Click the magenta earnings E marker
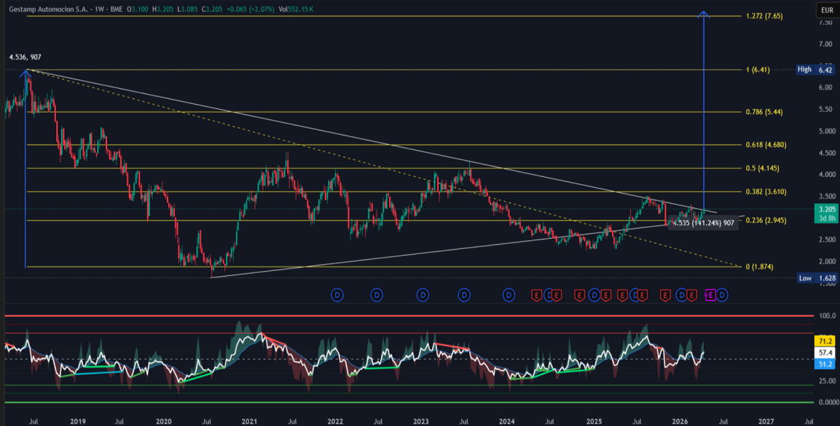840x426 pixels. [710, 295]
